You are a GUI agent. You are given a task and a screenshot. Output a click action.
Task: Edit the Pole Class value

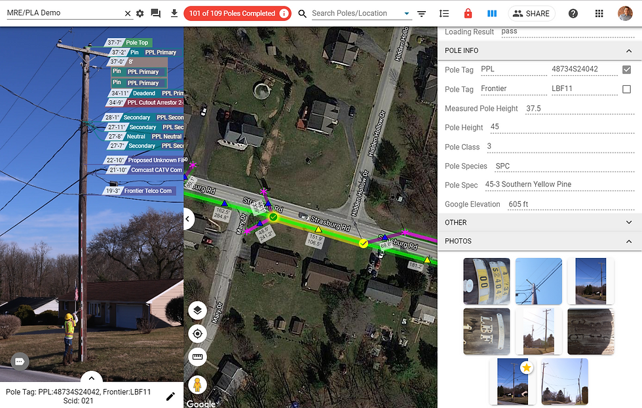click(x=560, y=147)
